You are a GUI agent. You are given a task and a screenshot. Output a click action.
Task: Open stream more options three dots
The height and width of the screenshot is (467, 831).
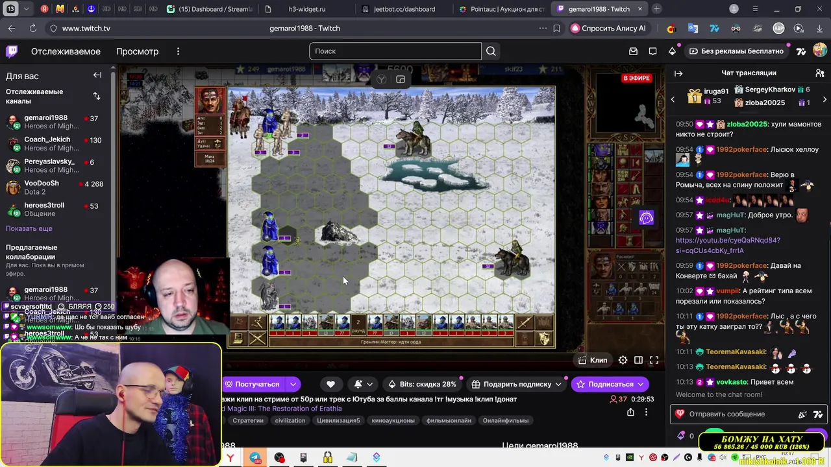click(x=646, y=412)
